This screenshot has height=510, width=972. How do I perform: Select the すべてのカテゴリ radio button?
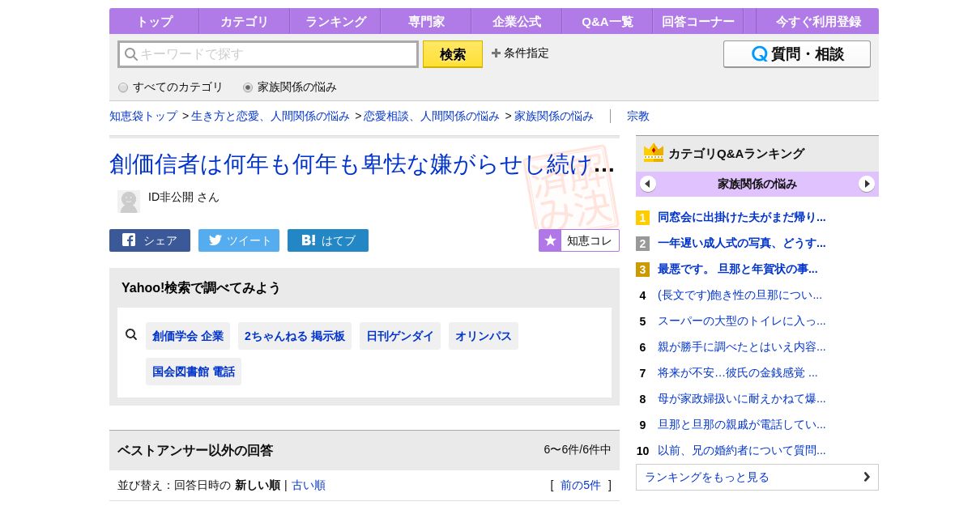tap(123, 87)
